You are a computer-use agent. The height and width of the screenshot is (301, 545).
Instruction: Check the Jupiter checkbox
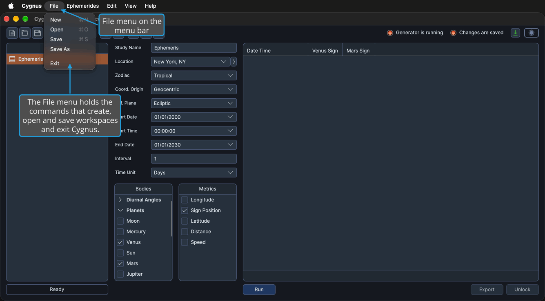tap(120, 274)
